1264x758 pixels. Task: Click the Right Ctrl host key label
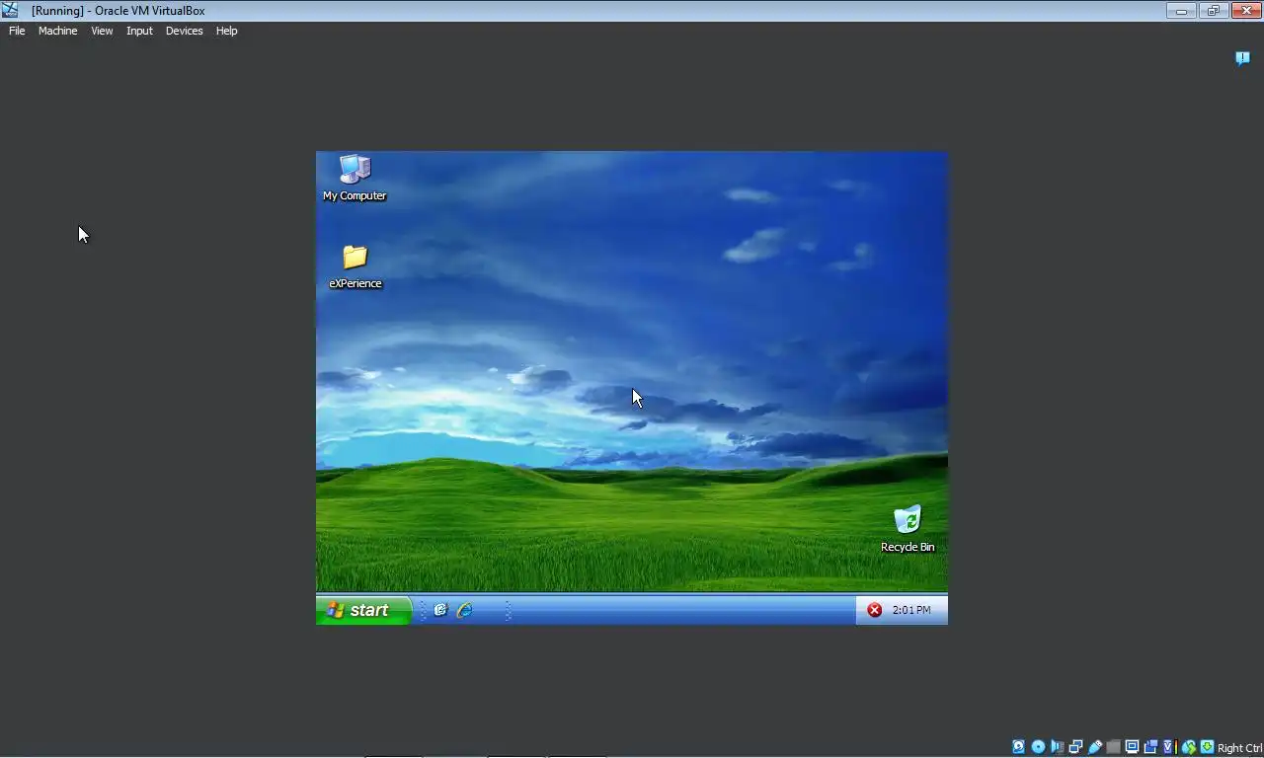coord(1240,748)
